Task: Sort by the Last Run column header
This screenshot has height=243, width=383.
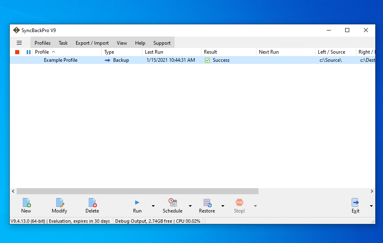Action: (x=171, y=52)
